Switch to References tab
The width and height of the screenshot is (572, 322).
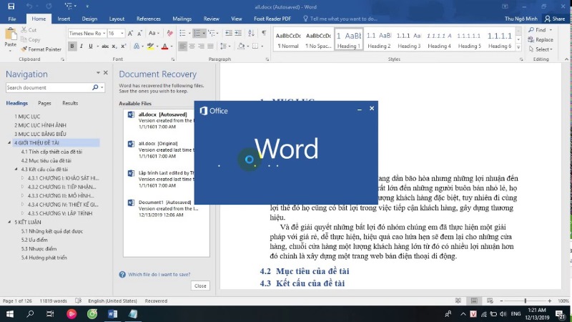(x=148, y=19)
